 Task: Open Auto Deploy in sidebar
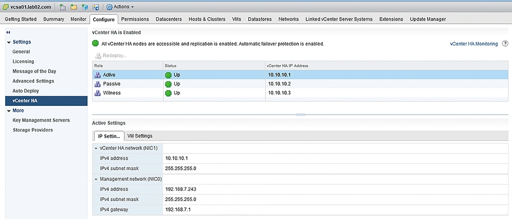[26, 91]
